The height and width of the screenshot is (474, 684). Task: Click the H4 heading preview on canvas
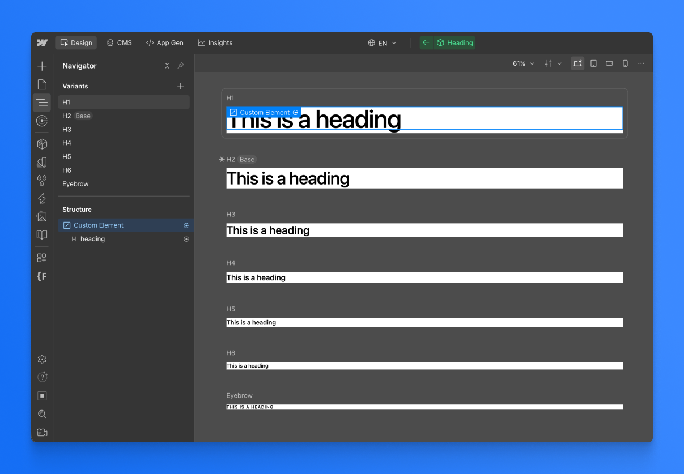424,277
